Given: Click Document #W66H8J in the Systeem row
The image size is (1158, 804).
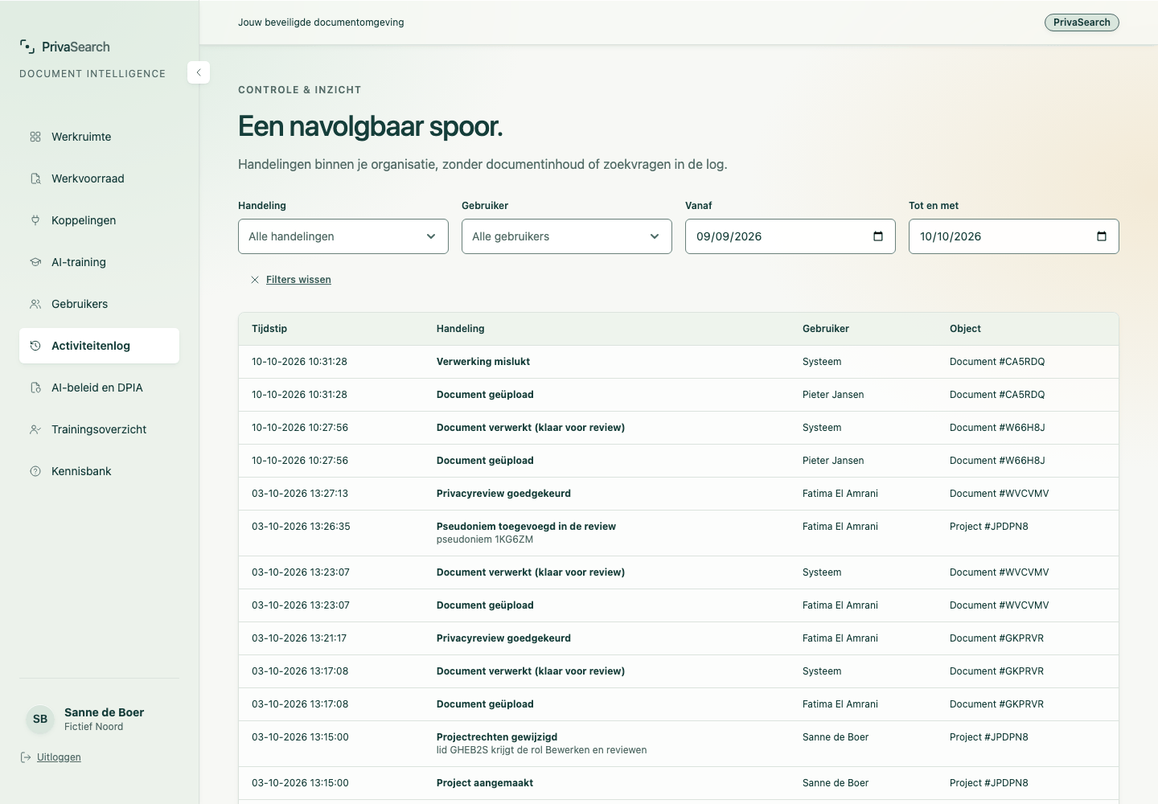Looking at the screenshot, I should pos(997,428).
